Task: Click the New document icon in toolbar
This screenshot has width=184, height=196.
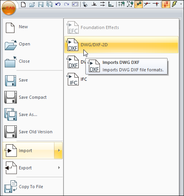Action: (x=23, y=4)
